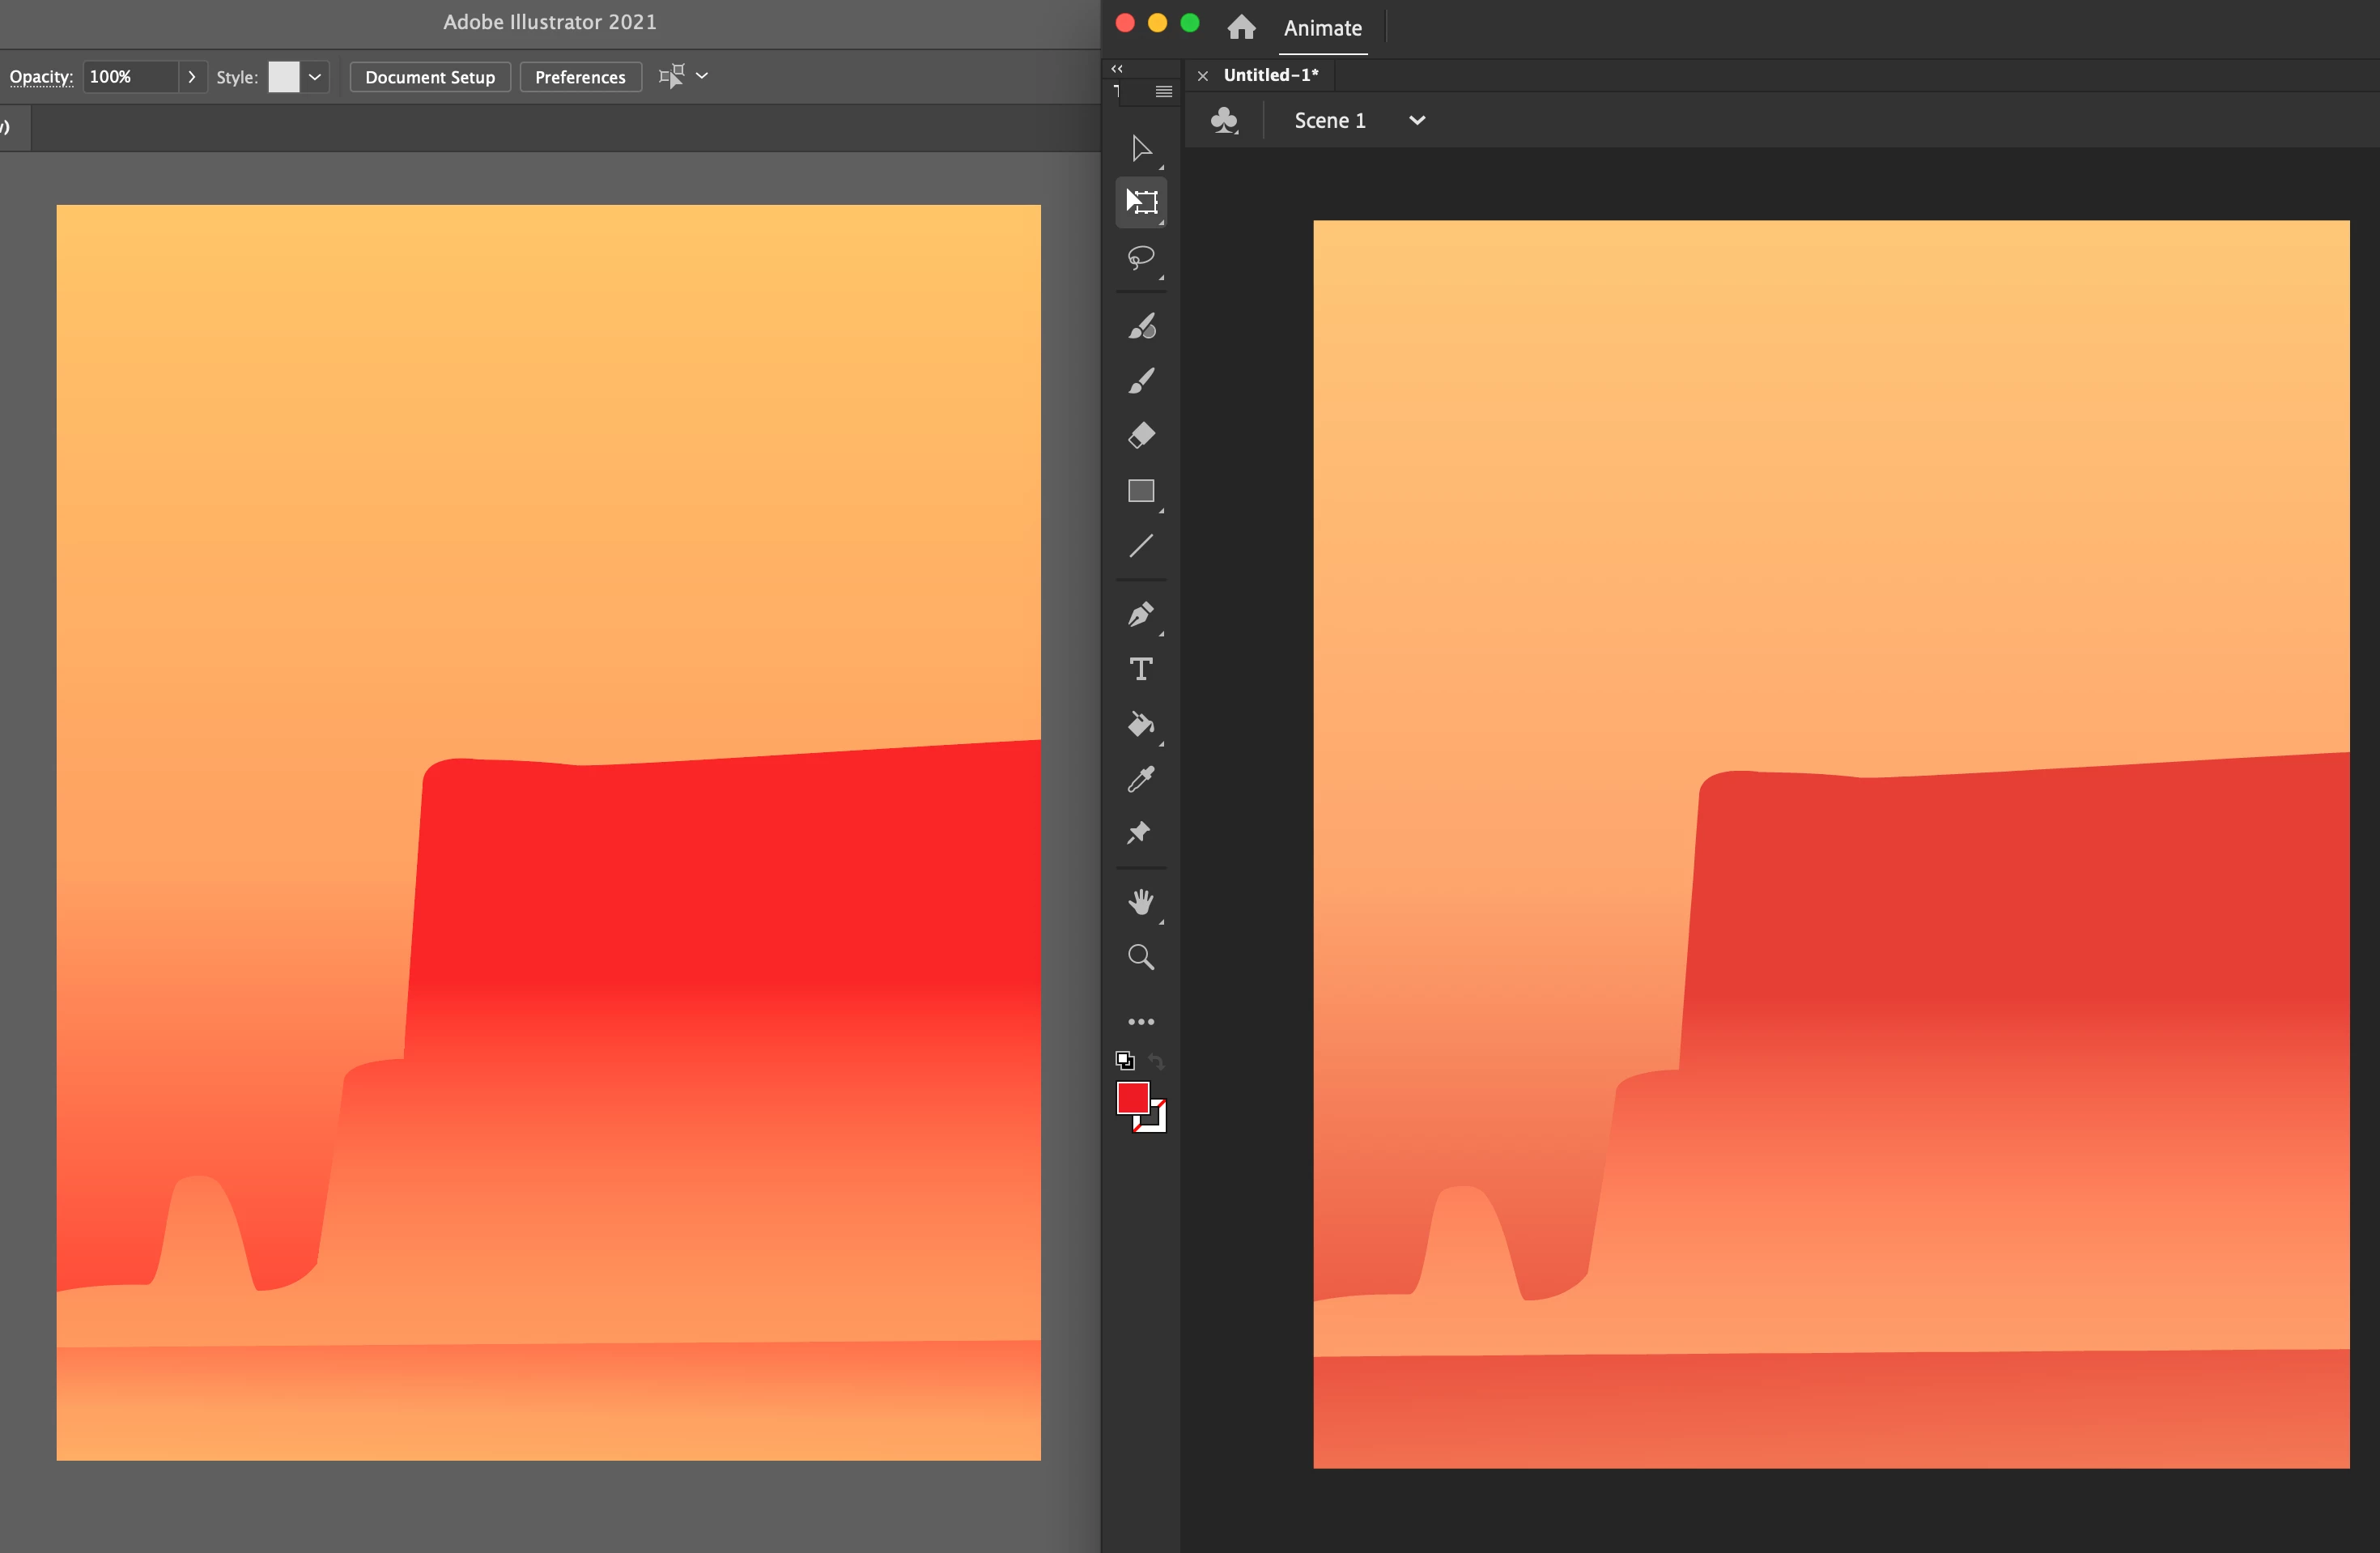Click the Document Setup button
The width and height of the screenshot is (2380, 1553).
(x=430, y=77)
